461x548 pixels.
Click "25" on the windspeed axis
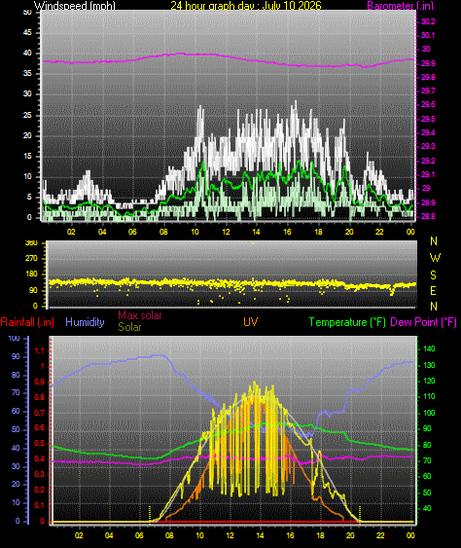click(27, 115)
